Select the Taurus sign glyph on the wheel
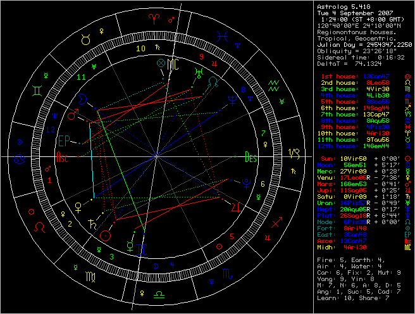 tap(86, 40)
